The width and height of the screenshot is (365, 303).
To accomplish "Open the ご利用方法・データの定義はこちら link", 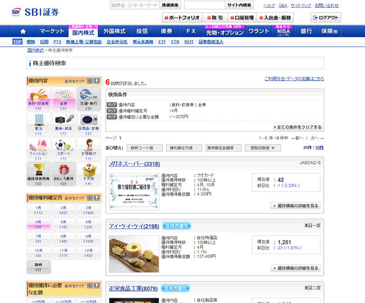I will [294, 79].
